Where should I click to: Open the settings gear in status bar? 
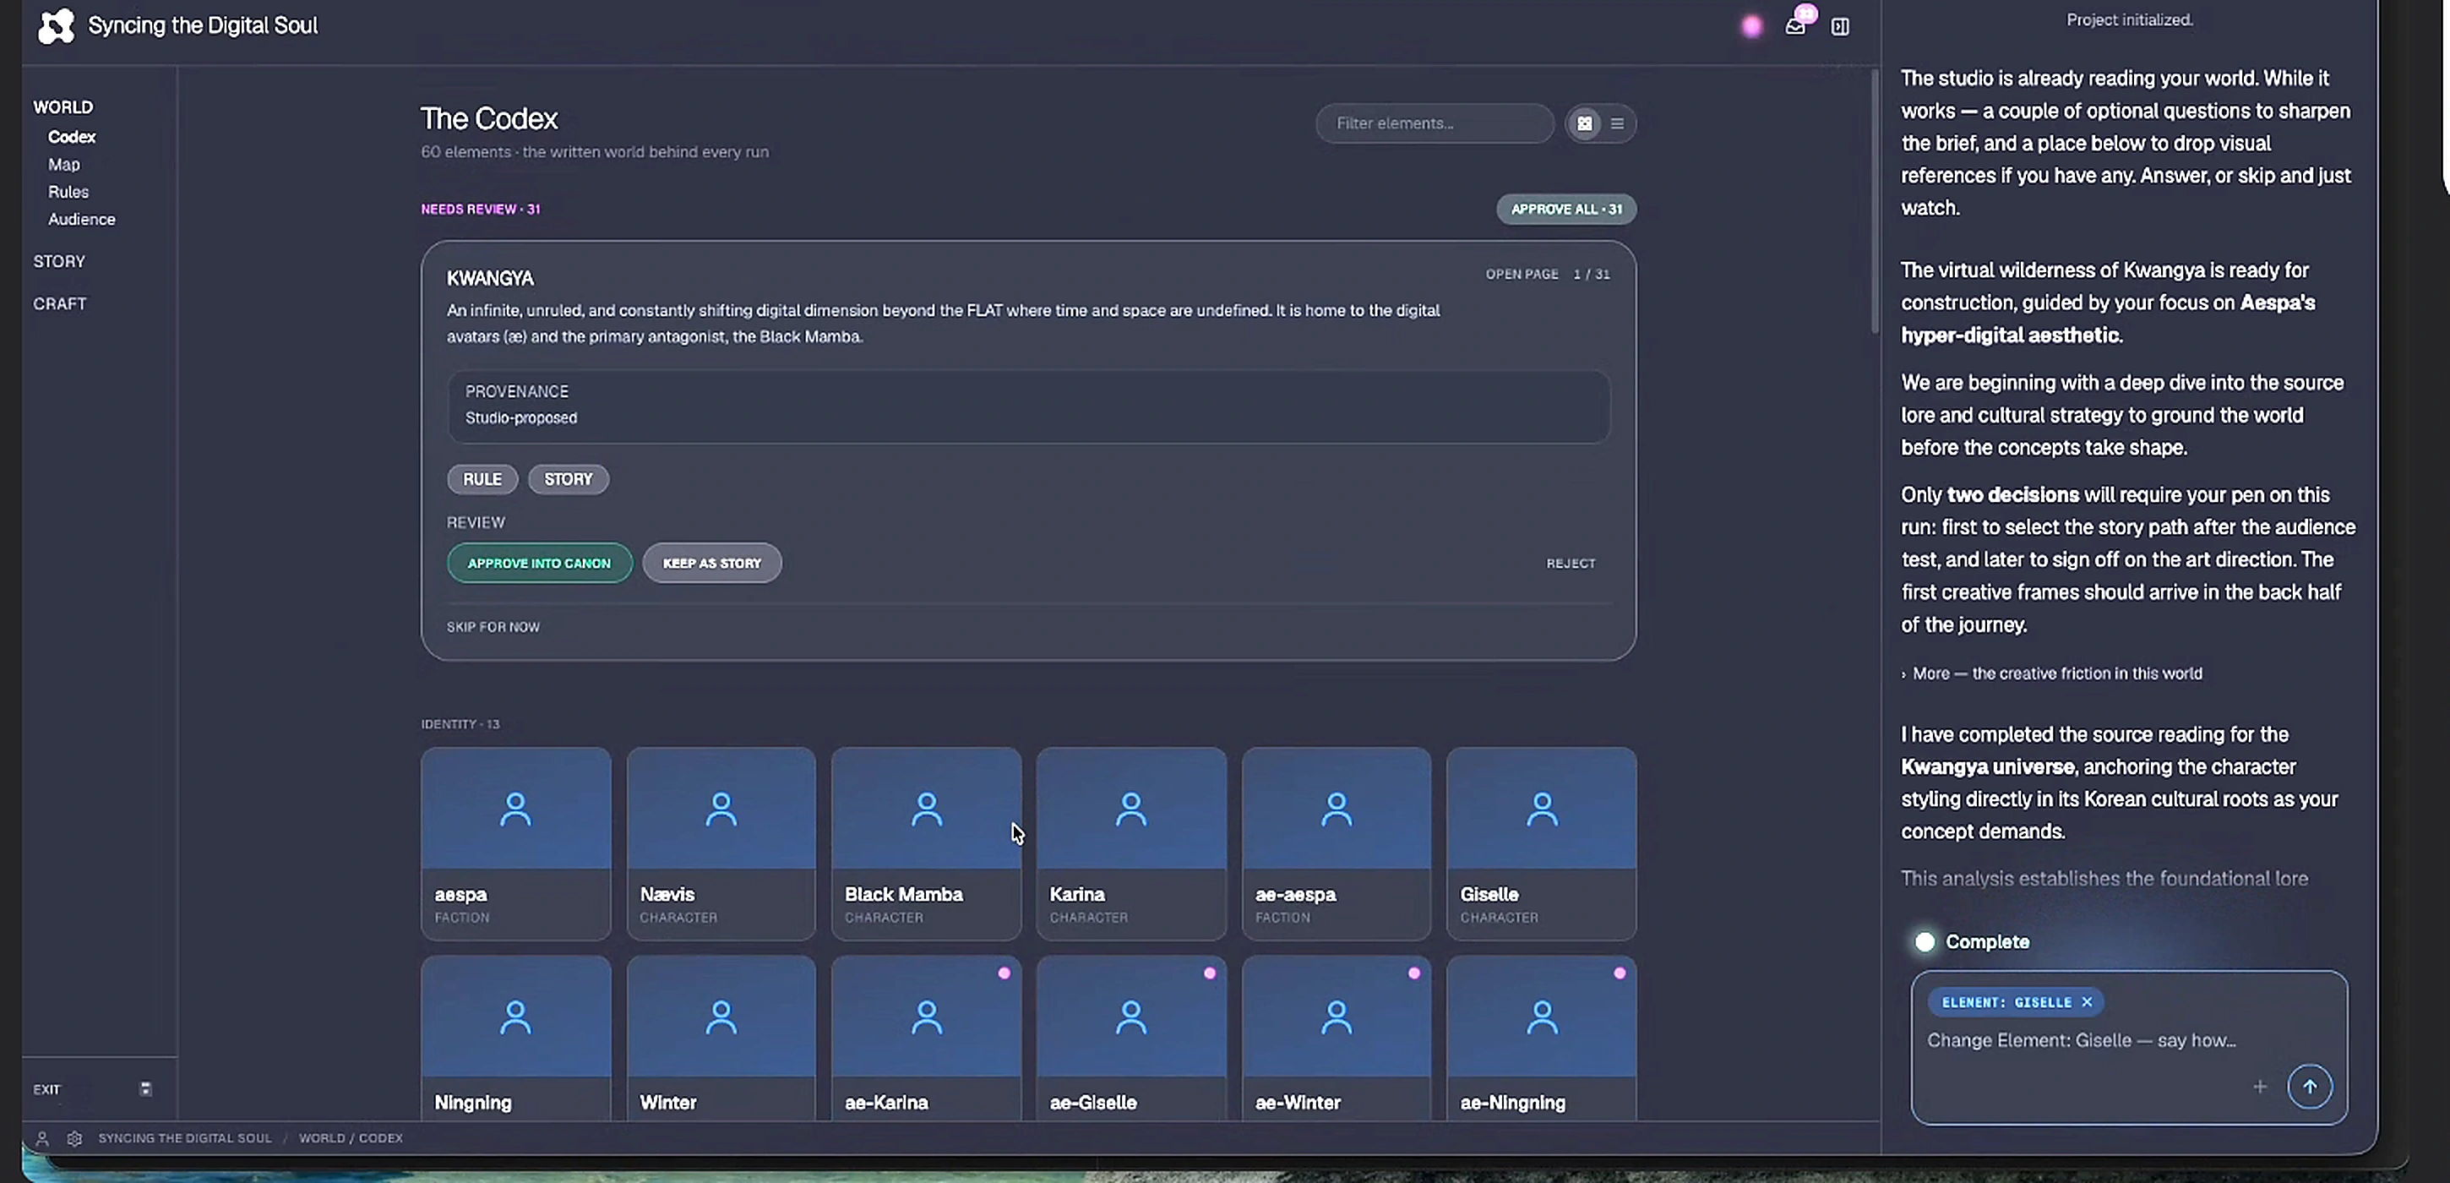click(x=74, y=1137)
